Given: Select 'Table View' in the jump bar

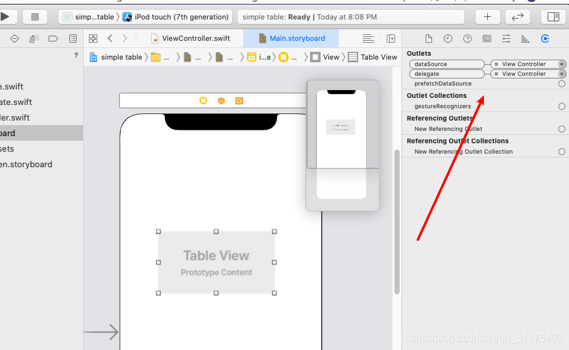Looking at the screenshot, I should [x=372, y=57].
